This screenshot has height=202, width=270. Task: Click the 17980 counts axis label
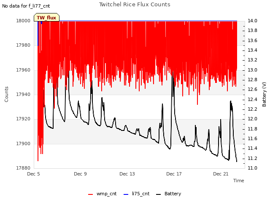pyautogui.click(x=23, y=45)
